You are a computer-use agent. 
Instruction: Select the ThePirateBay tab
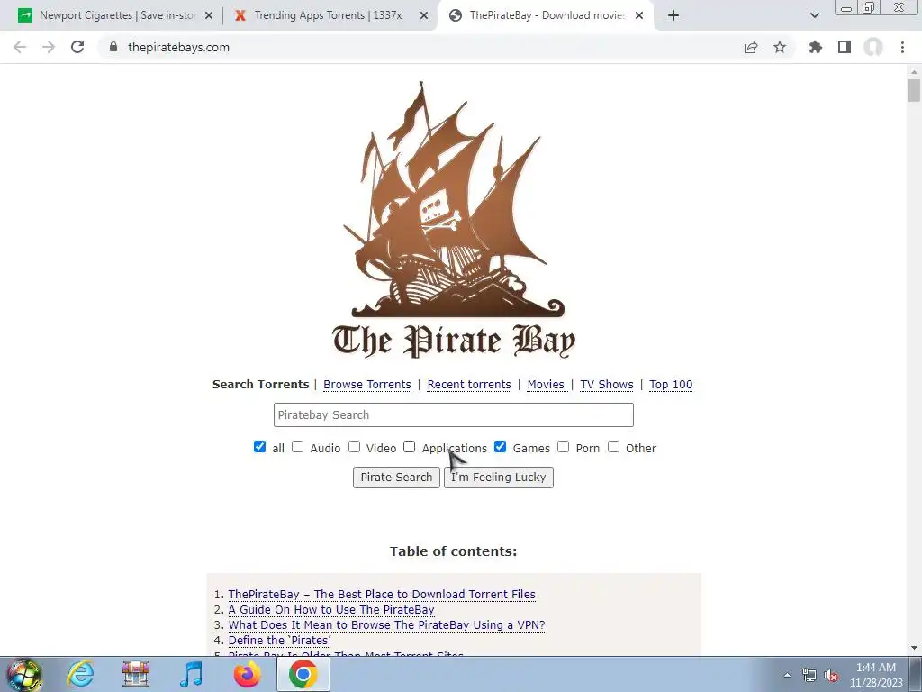(547, 15)
